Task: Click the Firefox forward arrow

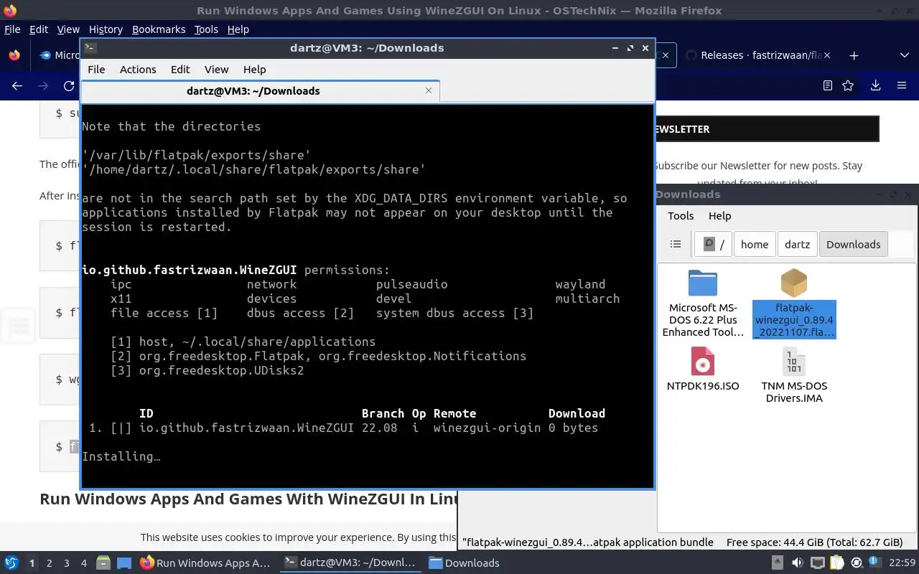Action: pos(43,85)
